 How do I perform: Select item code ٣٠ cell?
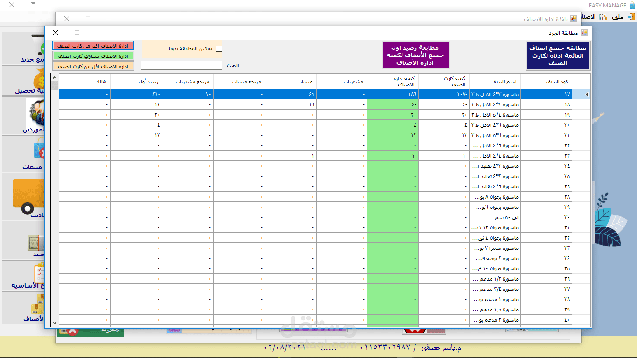pos(546,217)
